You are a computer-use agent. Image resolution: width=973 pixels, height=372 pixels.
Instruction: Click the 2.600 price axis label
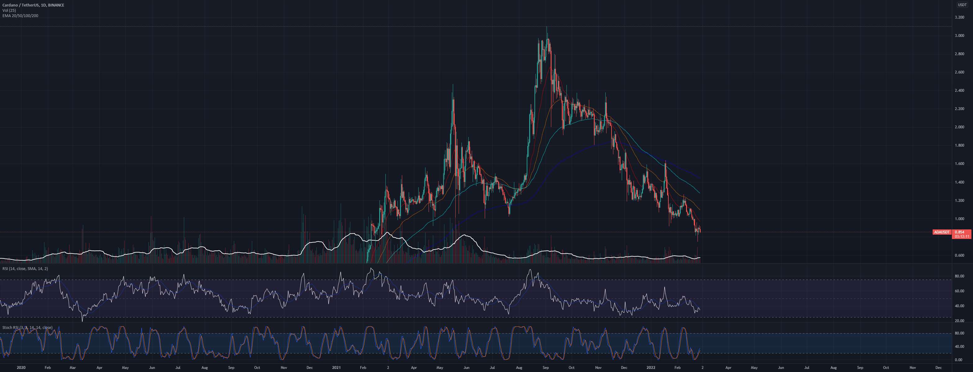point(959,72)
